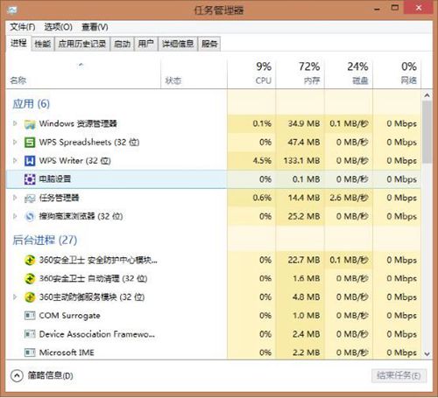
Task: Open the 详细信息 tab
Action: 178,44
